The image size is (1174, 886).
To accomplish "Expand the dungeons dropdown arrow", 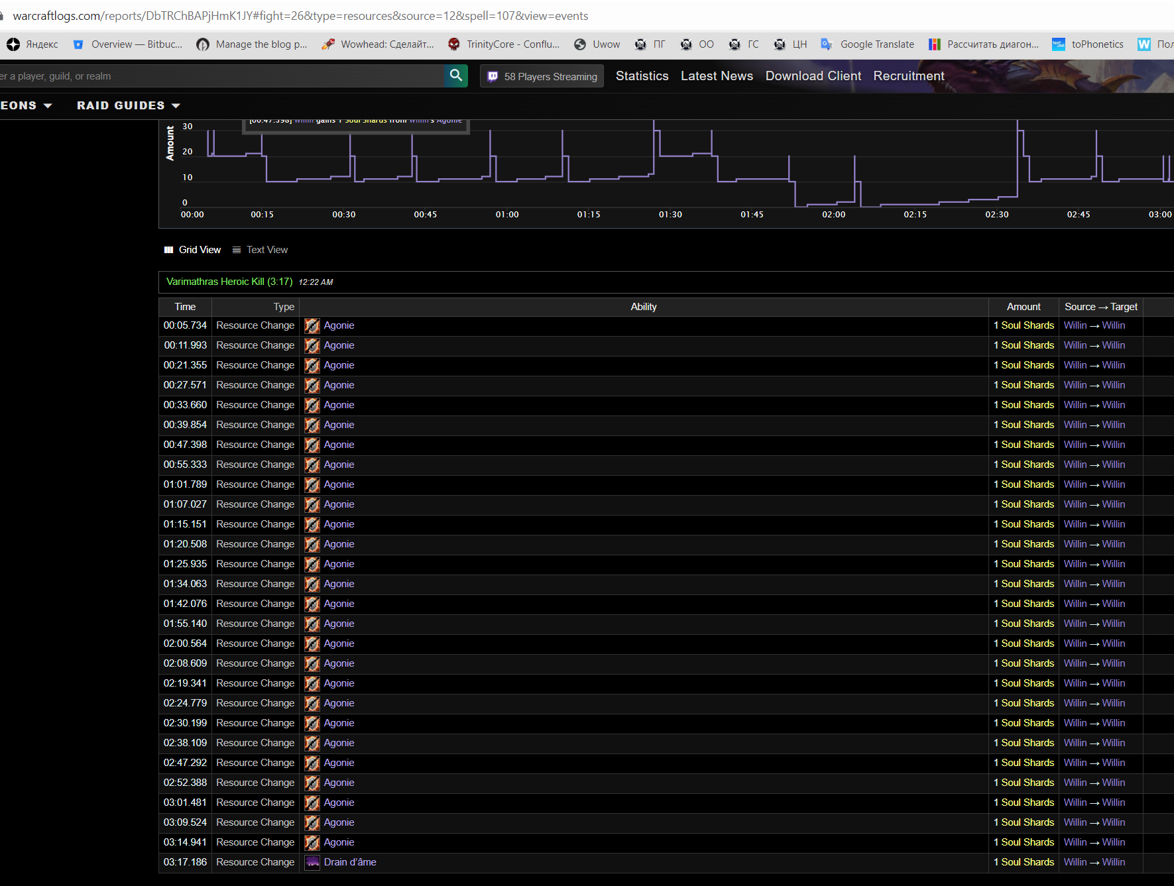I will pyautogui.click(x=48, y=106).
